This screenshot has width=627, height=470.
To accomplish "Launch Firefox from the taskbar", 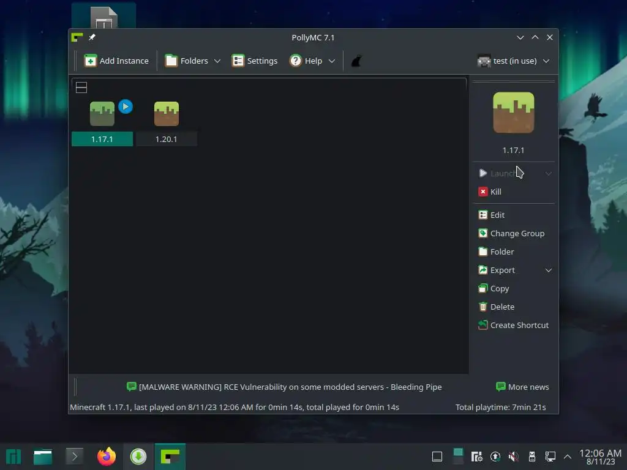I will (107, 457).
